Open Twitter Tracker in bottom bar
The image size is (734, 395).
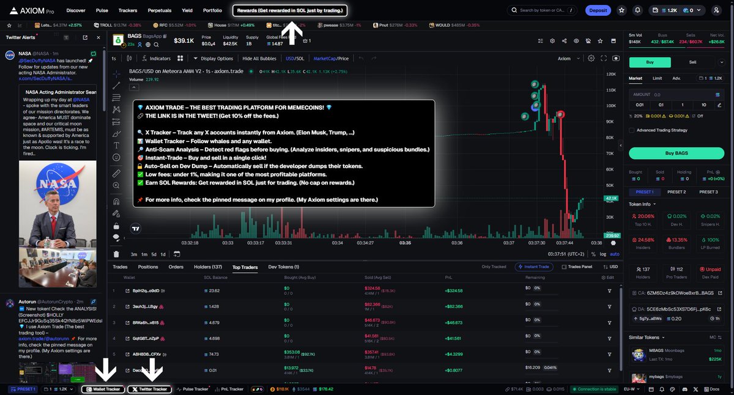pos(149,389)
